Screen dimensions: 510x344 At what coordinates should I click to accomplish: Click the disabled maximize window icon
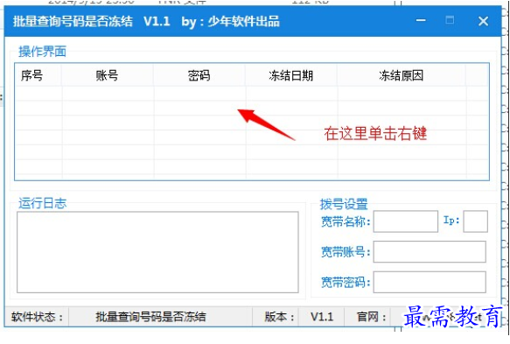pos(450,20)
